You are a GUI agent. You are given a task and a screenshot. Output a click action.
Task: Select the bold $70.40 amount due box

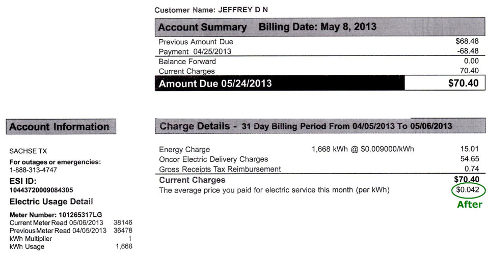[x=445, y=83]
